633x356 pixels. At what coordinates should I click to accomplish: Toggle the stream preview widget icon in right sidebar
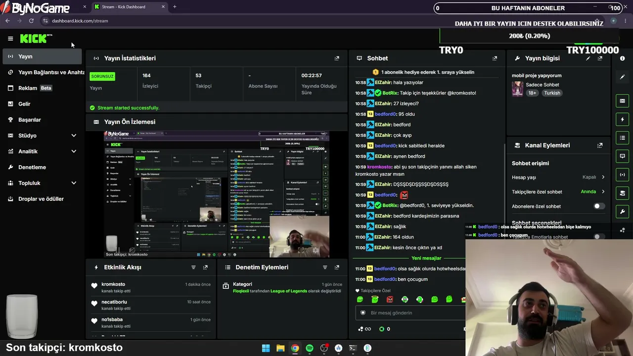(622, 101)
